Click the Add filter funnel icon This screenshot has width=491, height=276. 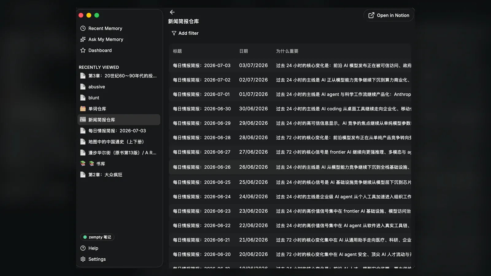coord(174,33)
